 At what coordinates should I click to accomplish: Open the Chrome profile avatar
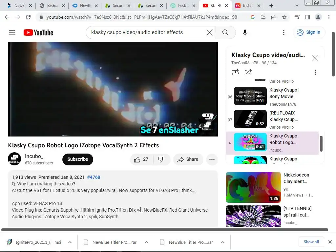(x=318, y=17)
